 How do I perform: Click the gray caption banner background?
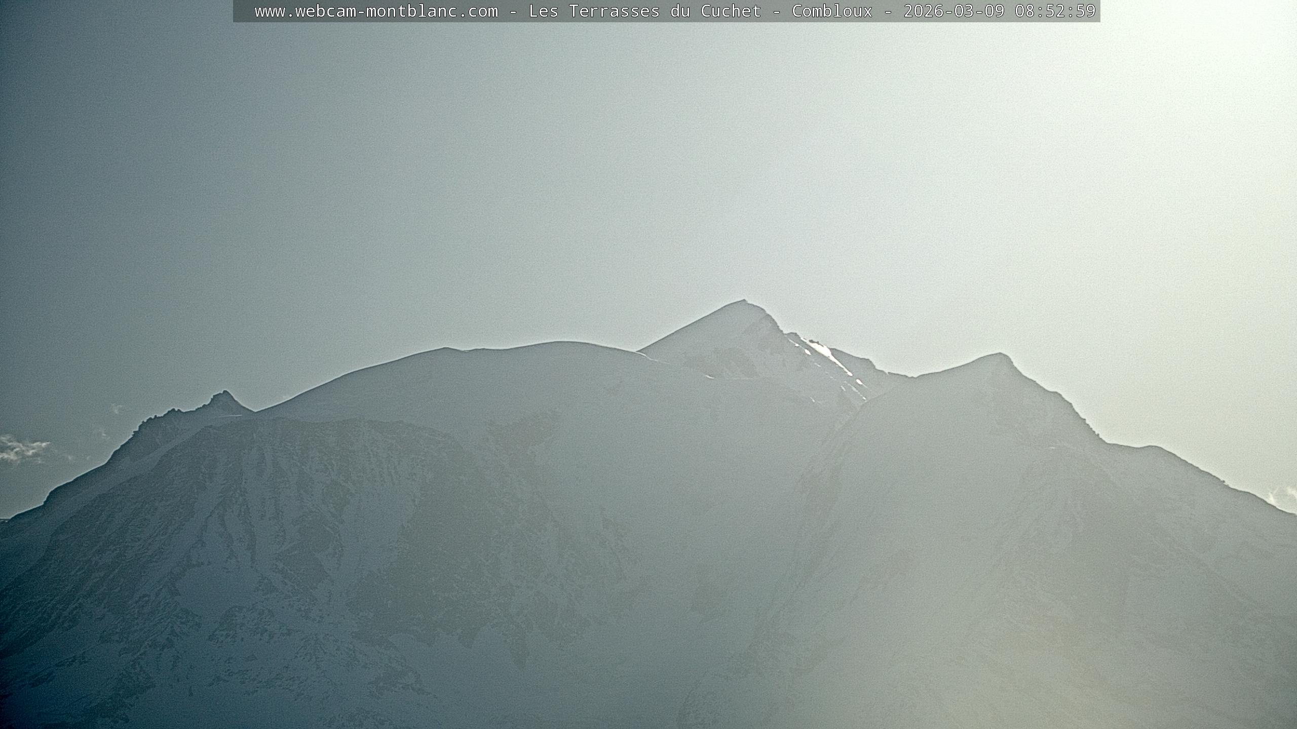[x=244, y=11]
